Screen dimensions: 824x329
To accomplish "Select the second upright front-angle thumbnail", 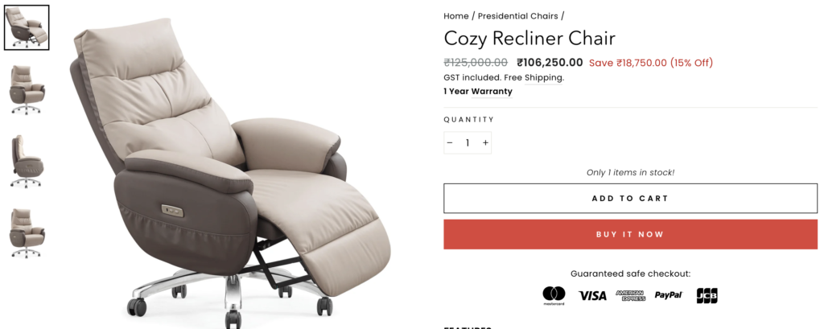I will pos(27,89).
